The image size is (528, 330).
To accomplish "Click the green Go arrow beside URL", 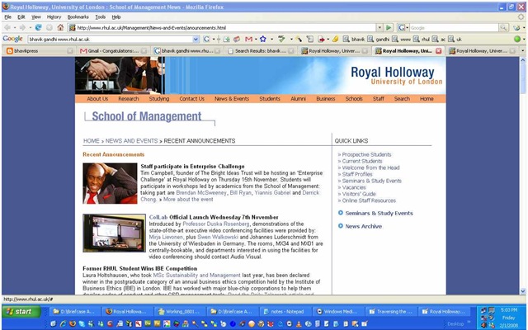I will click(x=389, y=27).
